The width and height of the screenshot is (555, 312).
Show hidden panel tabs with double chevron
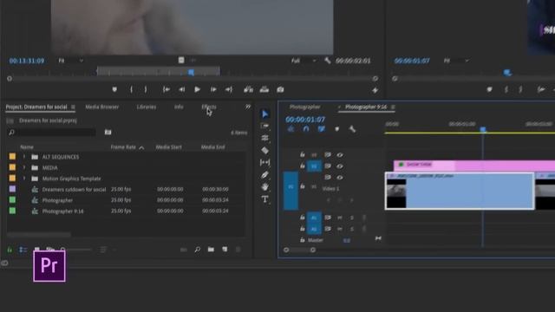tap(248, 107)
